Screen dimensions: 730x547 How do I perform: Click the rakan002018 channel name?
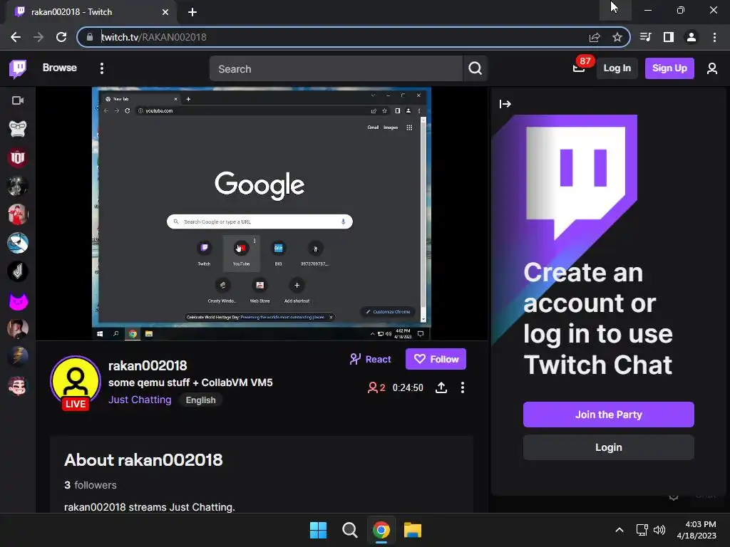(x=148, y=365)
